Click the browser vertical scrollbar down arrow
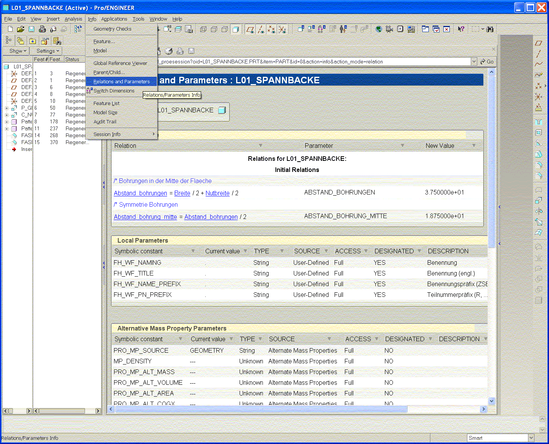Image resolution: width=549 pixels, height=444 pixels. [x=492, y=401]
